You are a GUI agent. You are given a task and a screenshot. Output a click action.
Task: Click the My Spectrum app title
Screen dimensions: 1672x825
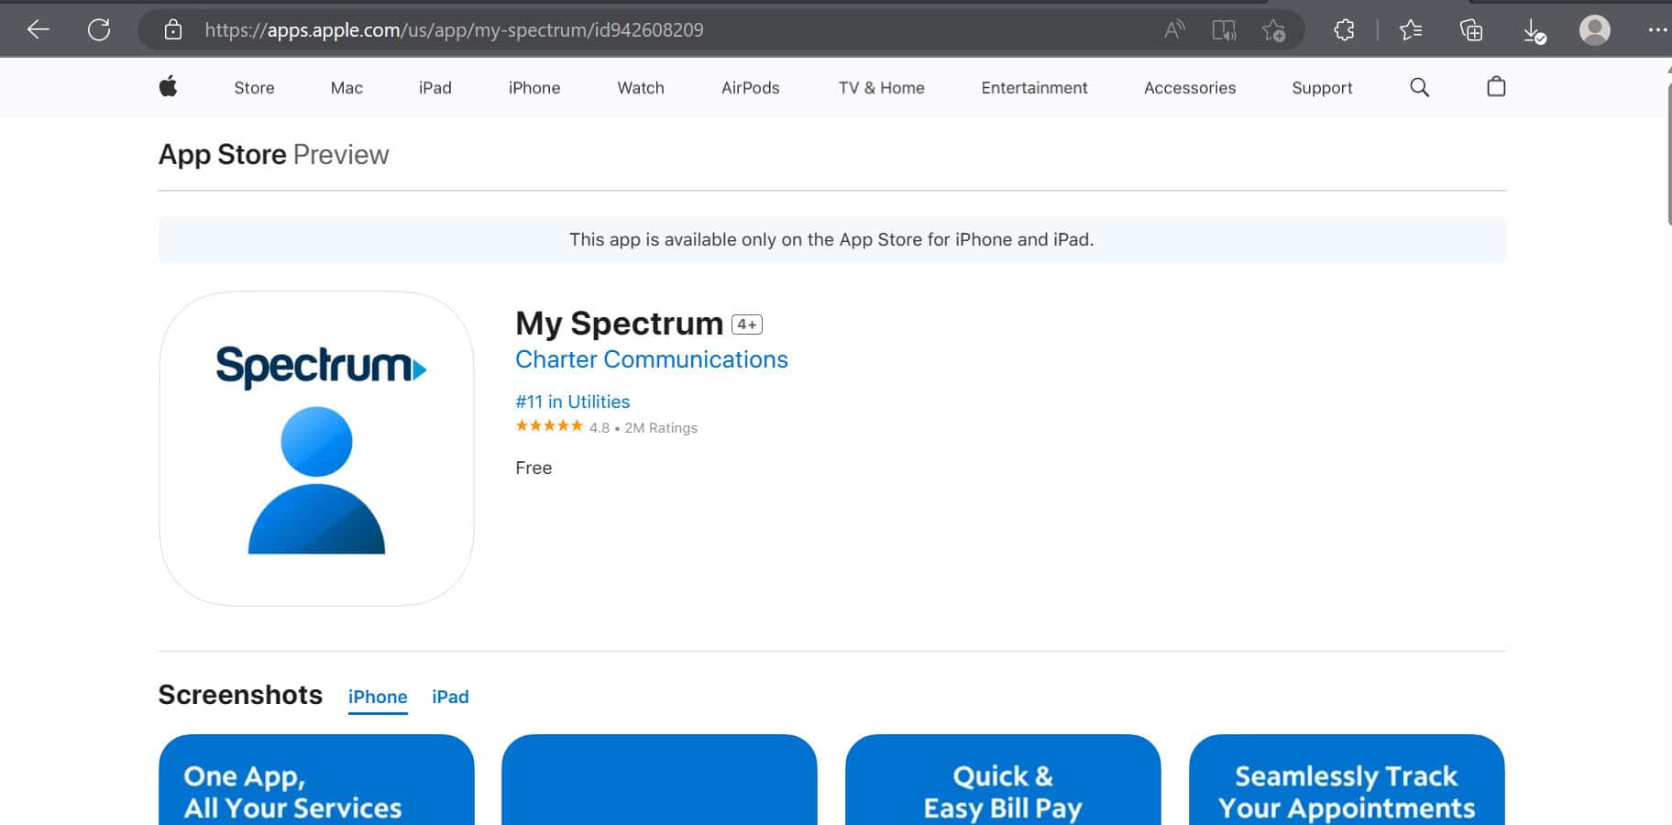[x=620, y=324]
